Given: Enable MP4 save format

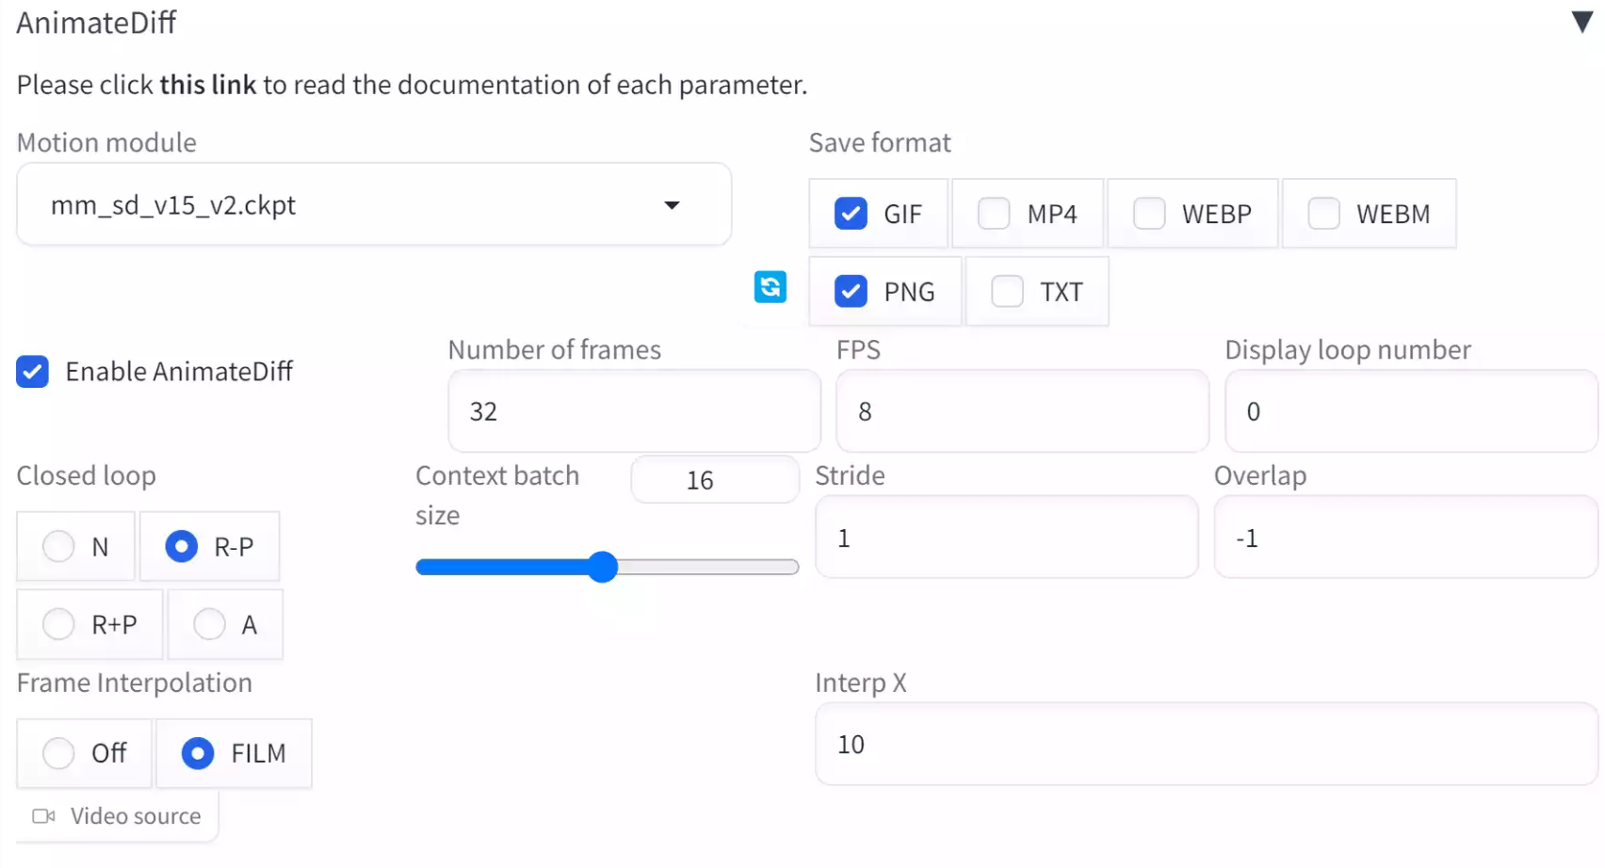Looking at the screenshot, I should pos(994,214).
